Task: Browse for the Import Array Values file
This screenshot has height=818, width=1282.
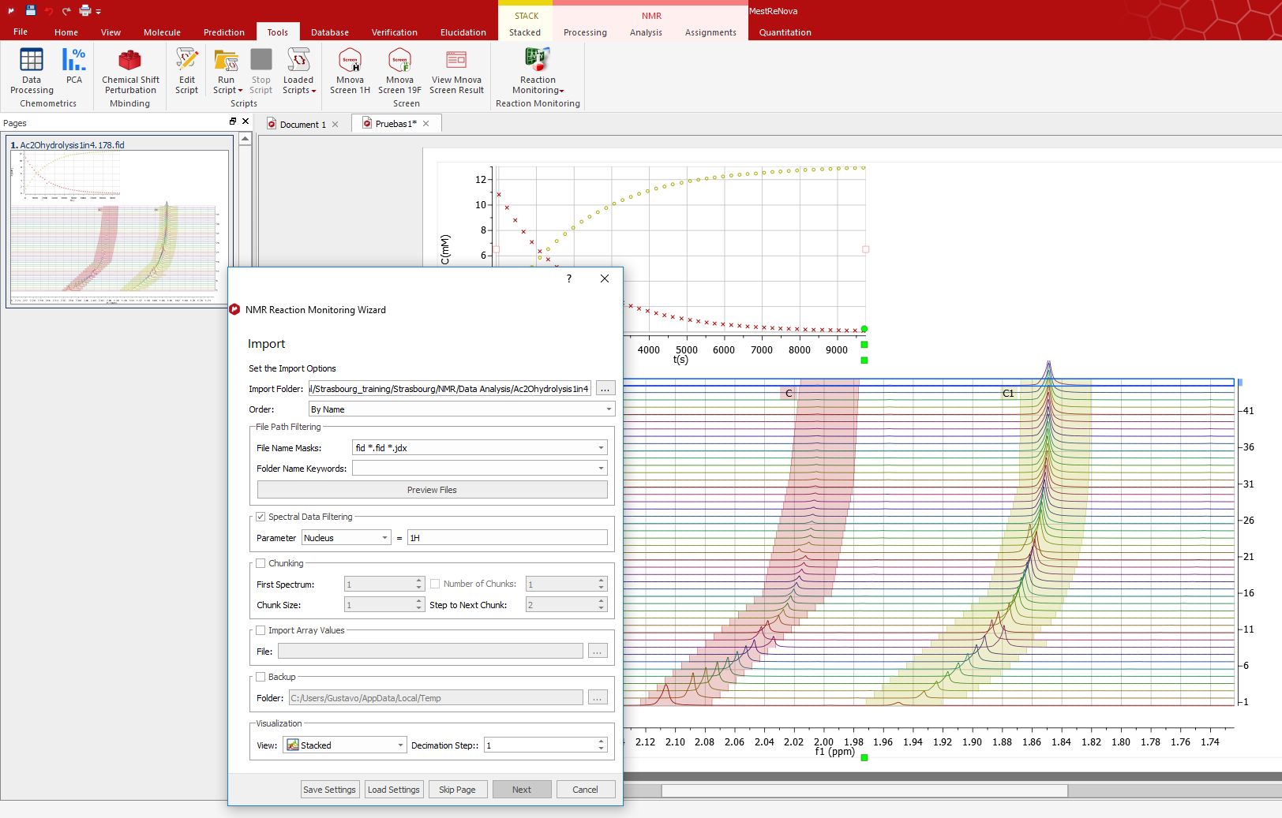Action: click(598, 652)
